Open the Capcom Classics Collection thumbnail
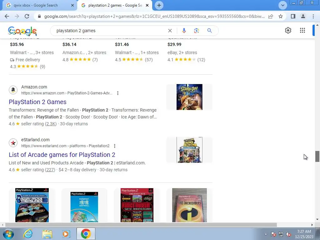The width and height of the screenshot is (320, 240). point(189,150)
